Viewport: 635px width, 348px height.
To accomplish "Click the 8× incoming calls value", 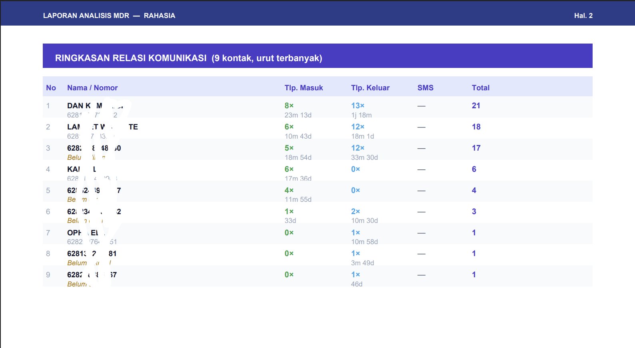I will pos(289,106).
